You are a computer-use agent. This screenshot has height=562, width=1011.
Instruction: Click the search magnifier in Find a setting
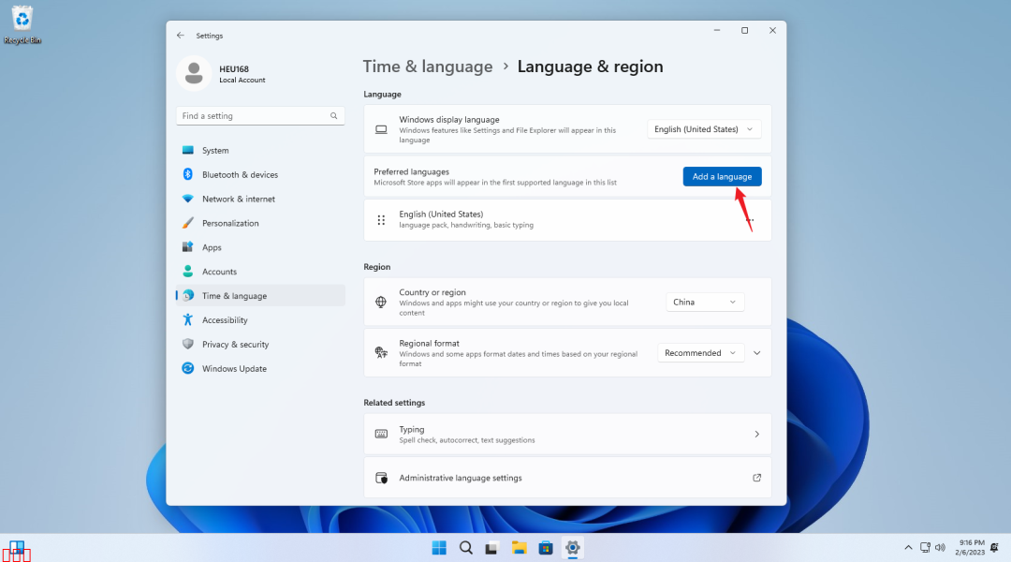tap(333, 116)
